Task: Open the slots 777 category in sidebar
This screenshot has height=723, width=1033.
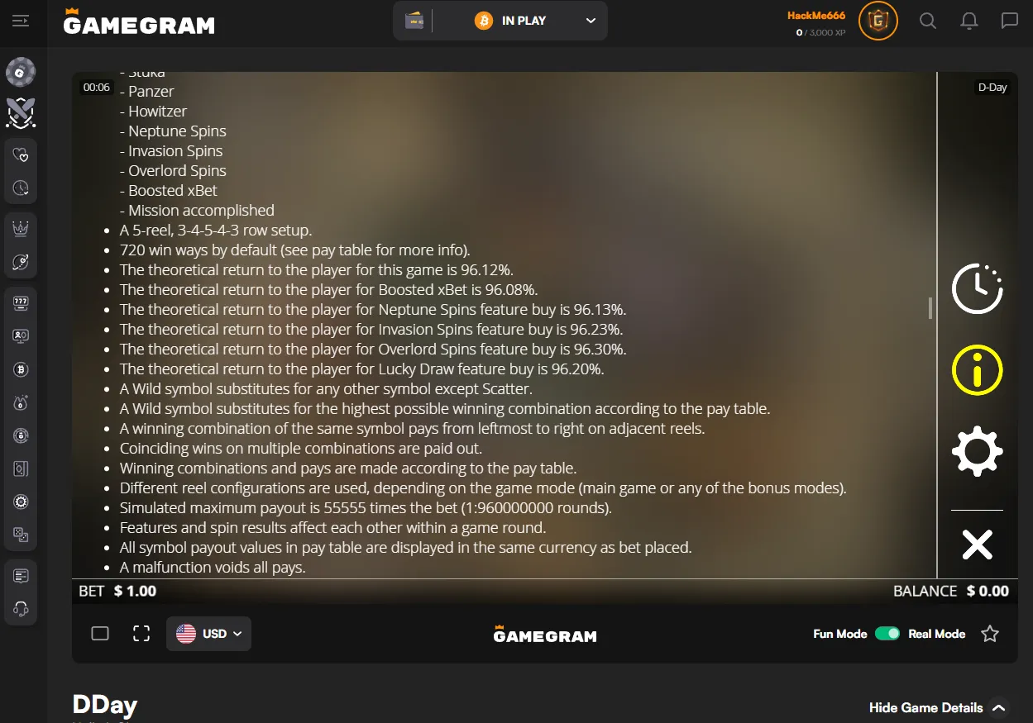Action: pos(22,303)
